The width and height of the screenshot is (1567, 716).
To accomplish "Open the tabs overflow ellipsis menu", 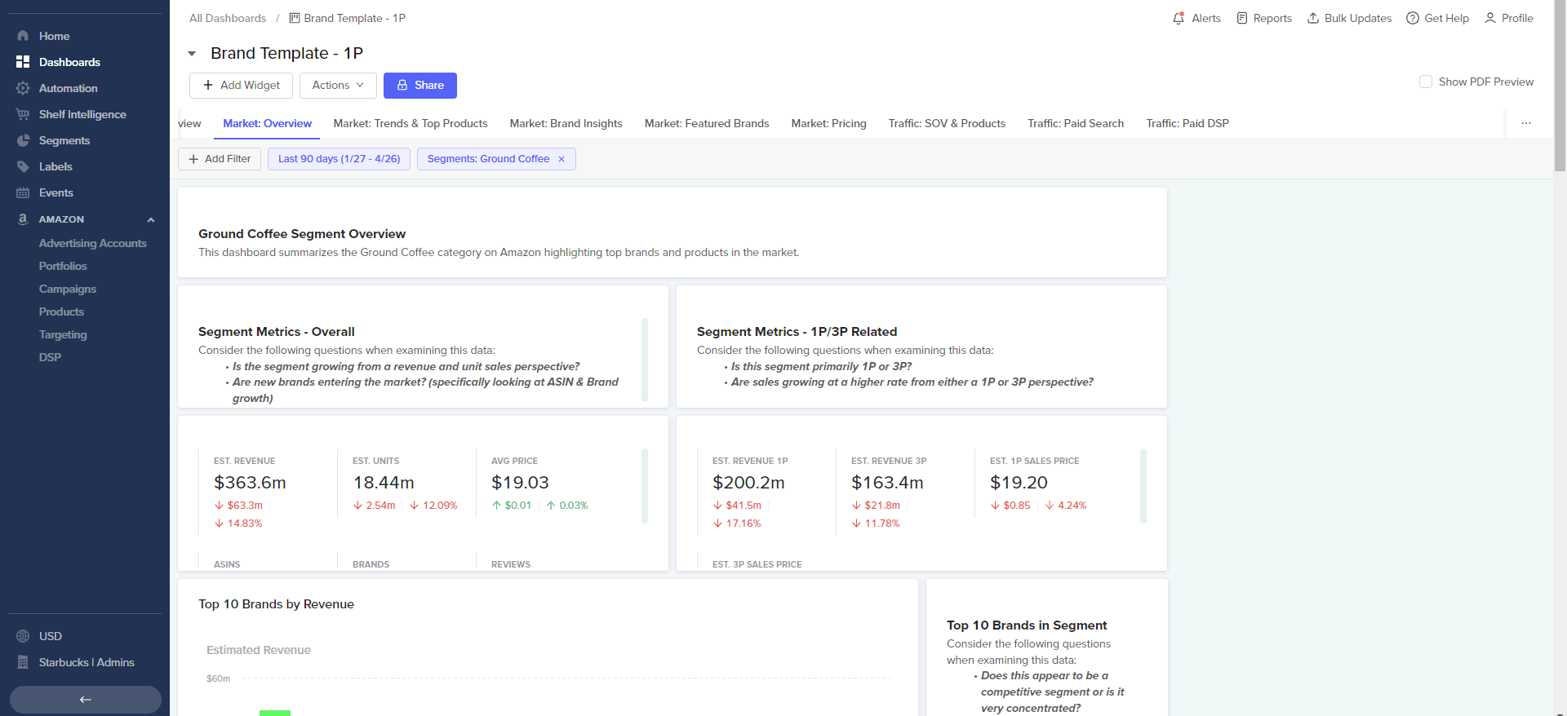I will pos(1526,123).
